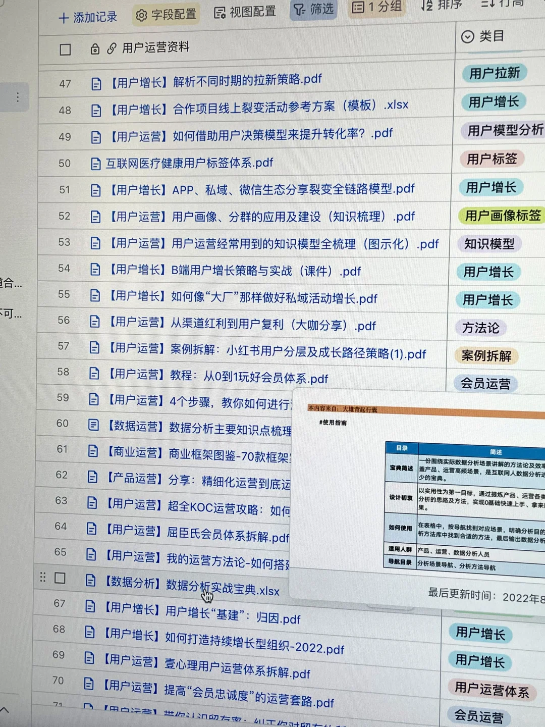Click the 用户标签 category tag

pos(492,159)
